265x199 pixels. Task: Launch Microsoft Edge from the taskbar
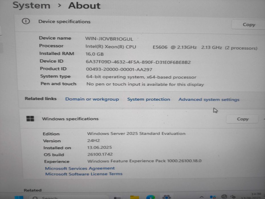coord(150,197)
